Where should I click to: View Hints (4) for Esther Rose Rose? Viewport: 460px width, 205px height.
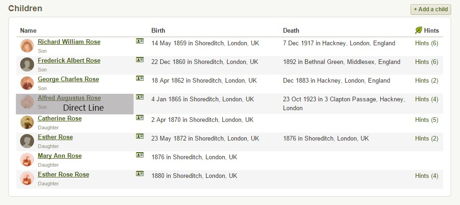point(426,176)
